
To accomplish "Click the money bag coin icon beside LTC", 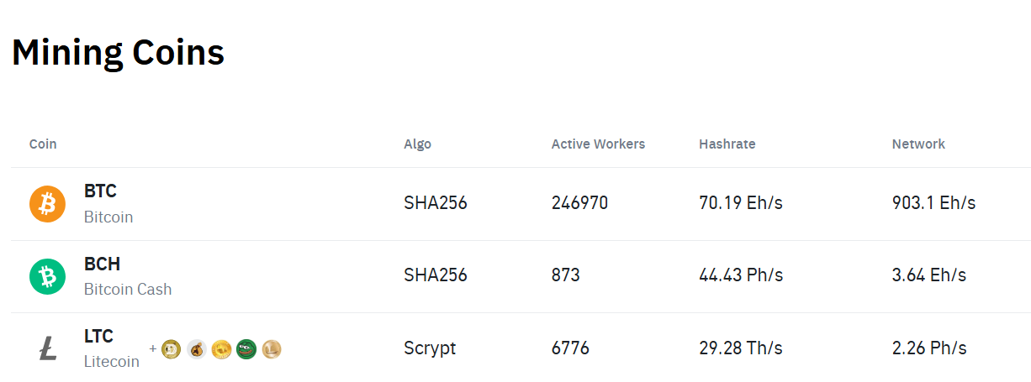I will tap(196, 348).
